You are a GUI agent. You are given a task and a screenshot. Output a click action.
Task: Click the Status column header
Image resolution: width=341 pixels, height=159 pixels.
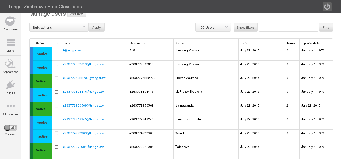(39, 43)
